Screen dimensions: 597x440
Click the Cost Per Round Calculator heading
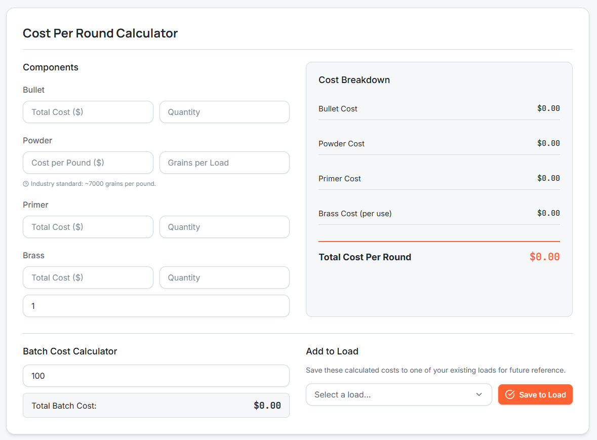[100, 33]
